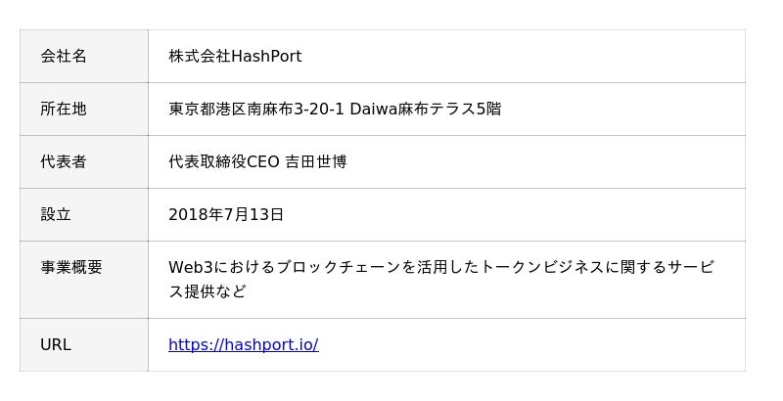Click the Daiwa麻布テラス5階 building name

point(426,109)
